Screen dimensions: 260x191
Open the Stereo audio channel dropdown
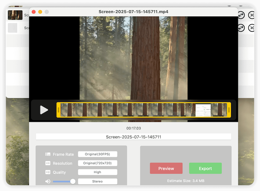(97, 181)
